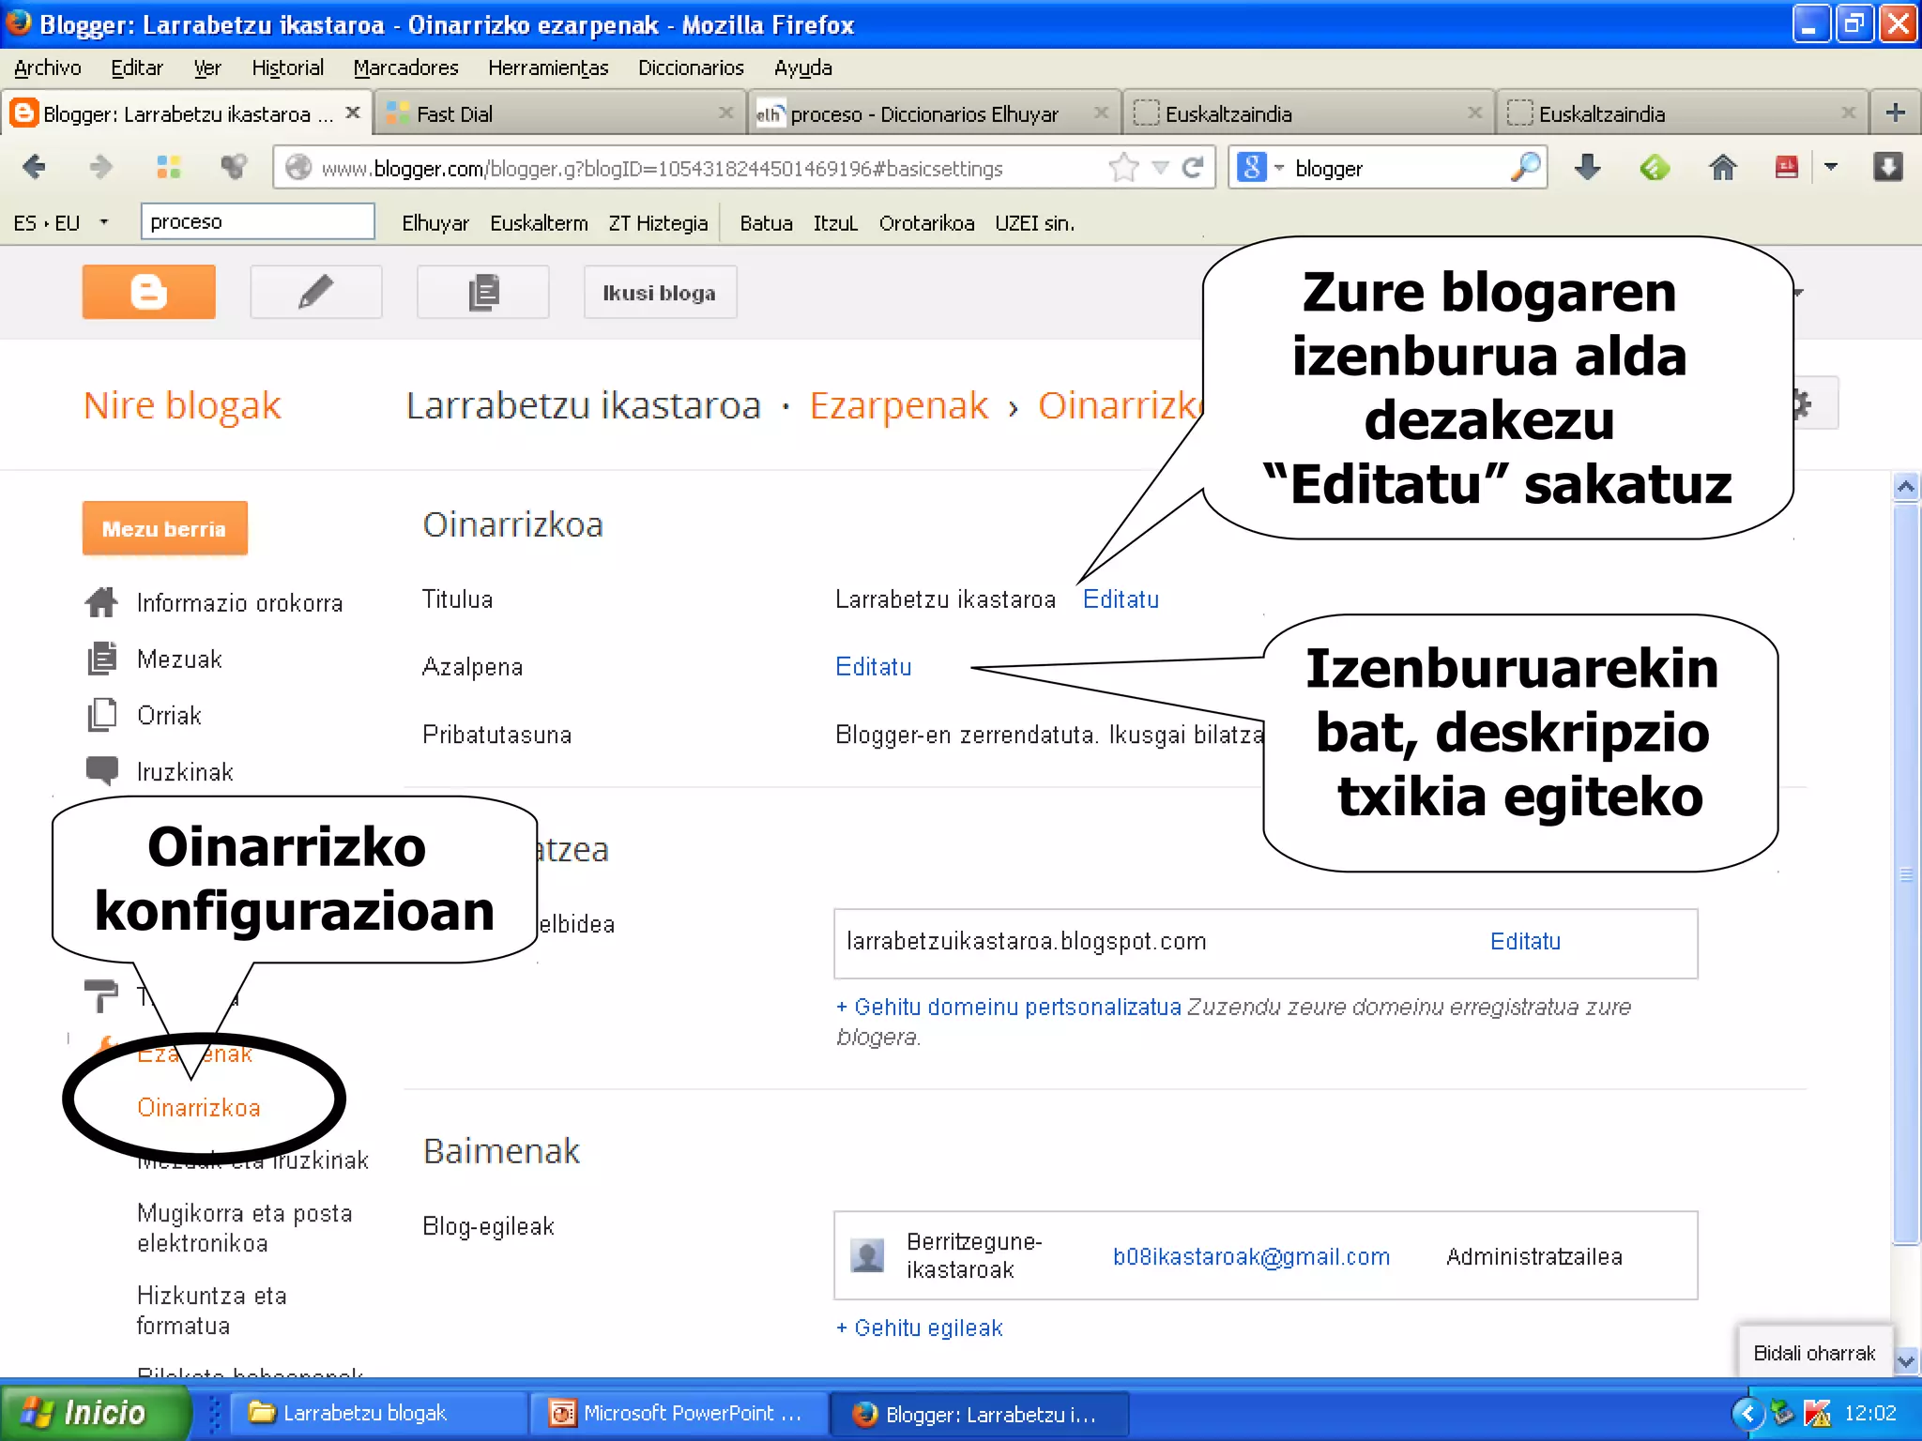Image resolution: width=1922 pixels, height=1441 pixels.
Task: Click the reload page icon
Action: click(1192, 168)
